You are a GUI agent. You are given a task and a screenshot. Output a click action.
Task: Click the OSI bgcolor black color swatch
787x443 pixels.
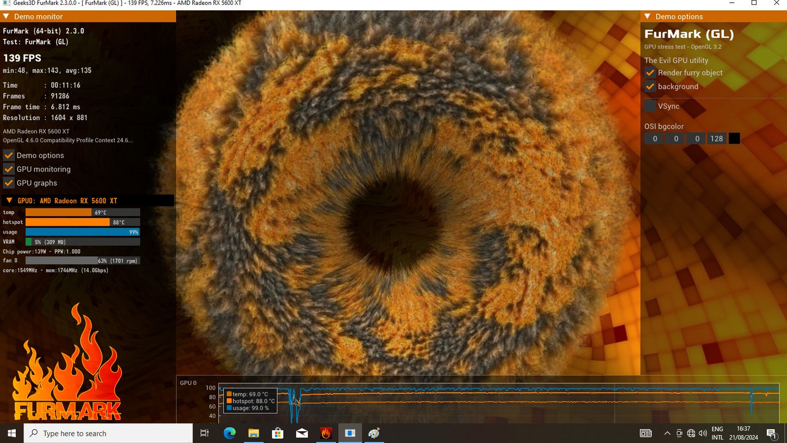pos(734,138)
